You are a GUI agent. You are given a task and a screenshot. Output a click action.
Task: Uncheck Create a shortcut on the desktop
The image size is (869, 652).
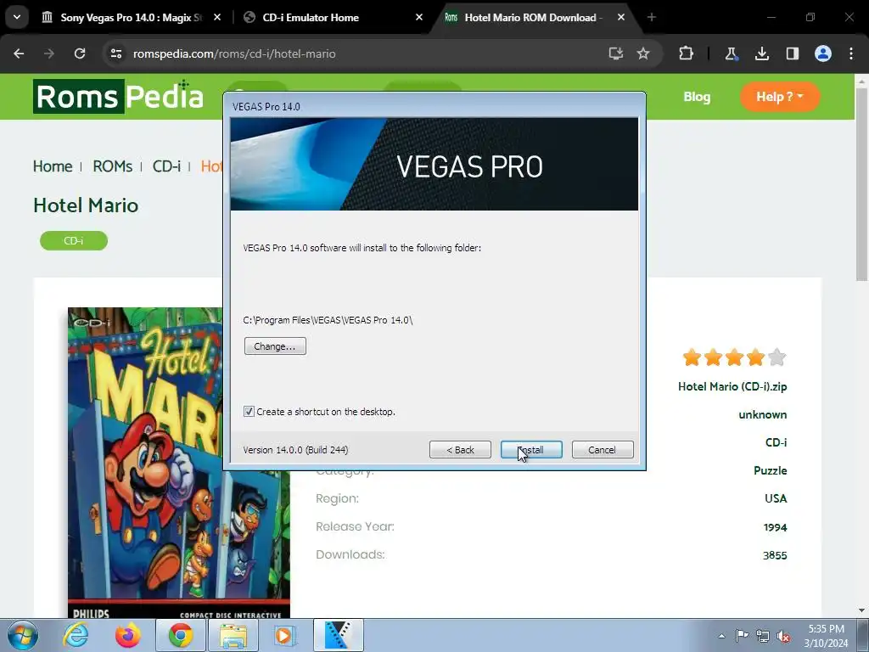coord(249,412)
